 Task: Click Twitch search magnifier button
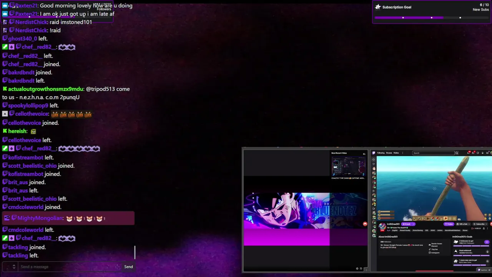click(x=457, y=153)
